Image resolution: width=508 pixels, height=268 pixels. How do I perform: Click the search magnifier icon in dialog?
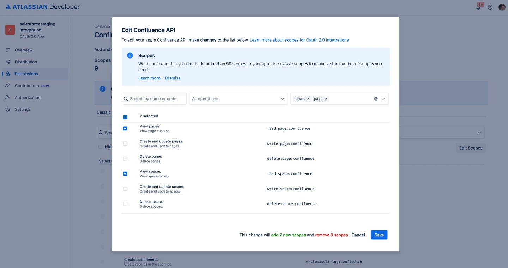(x=126, y=99)
